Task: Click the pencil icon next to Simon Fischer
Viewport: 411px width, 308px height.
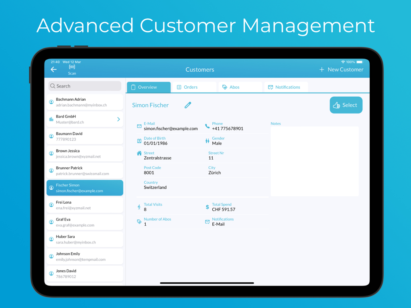Action: [x=187, y=105]
